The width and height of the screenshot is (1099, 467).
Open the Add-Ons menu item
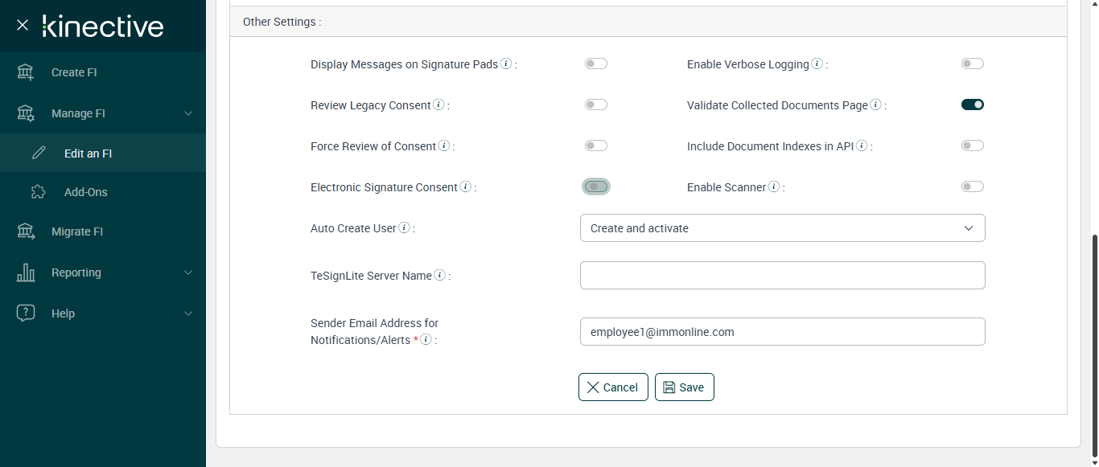pyautogui.click(x=85, y=192)
